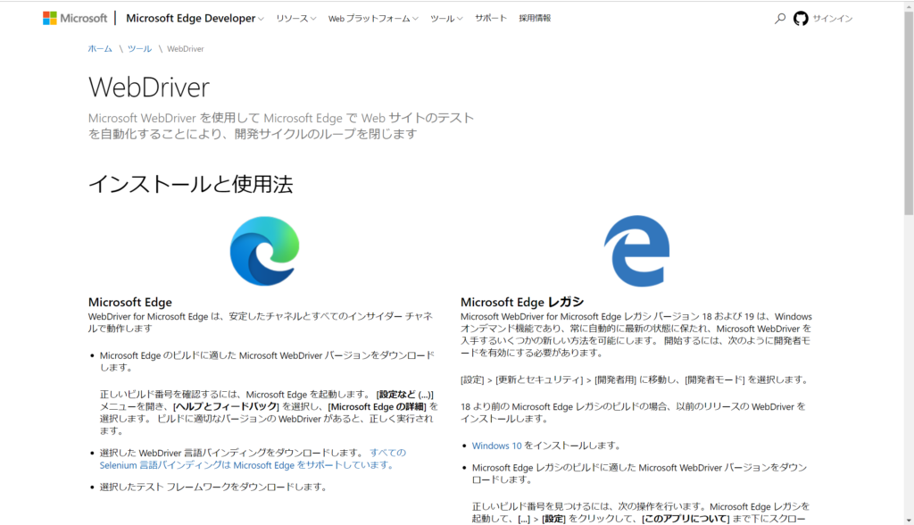Expand the ツール navigation menu

[446, 19]
